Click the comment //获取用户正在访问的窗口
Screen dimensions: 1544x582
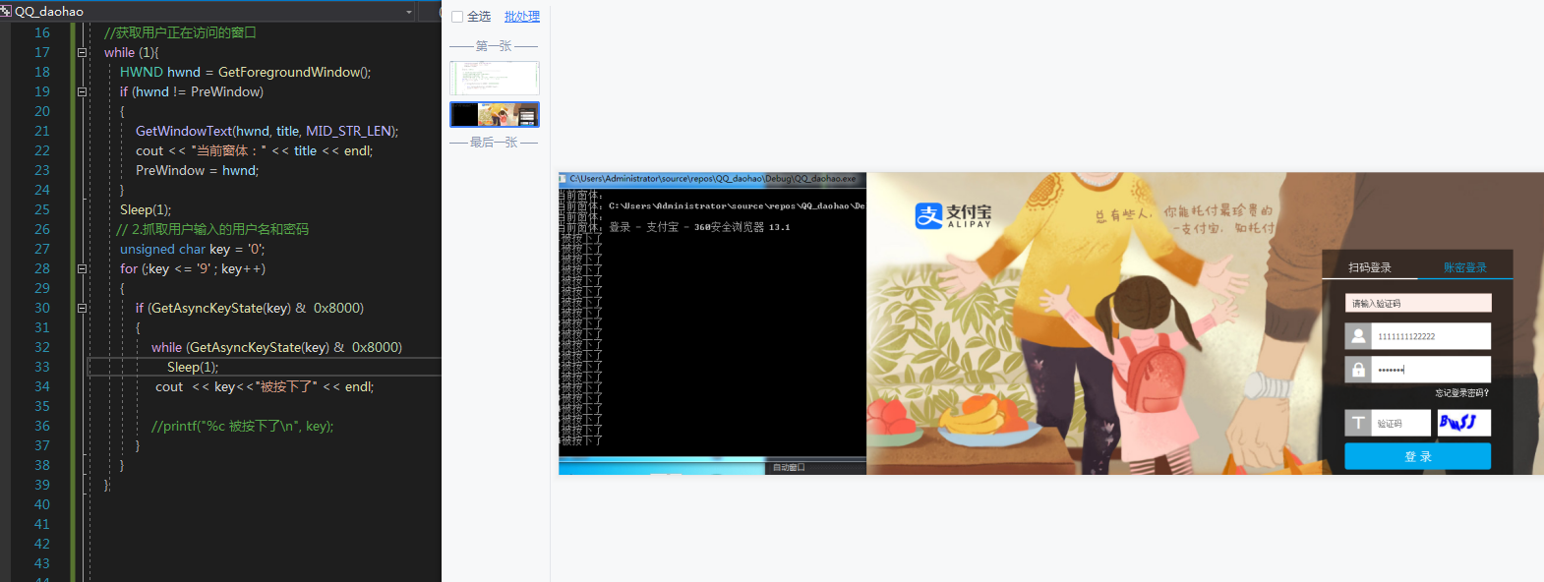(x=180, y=32)
